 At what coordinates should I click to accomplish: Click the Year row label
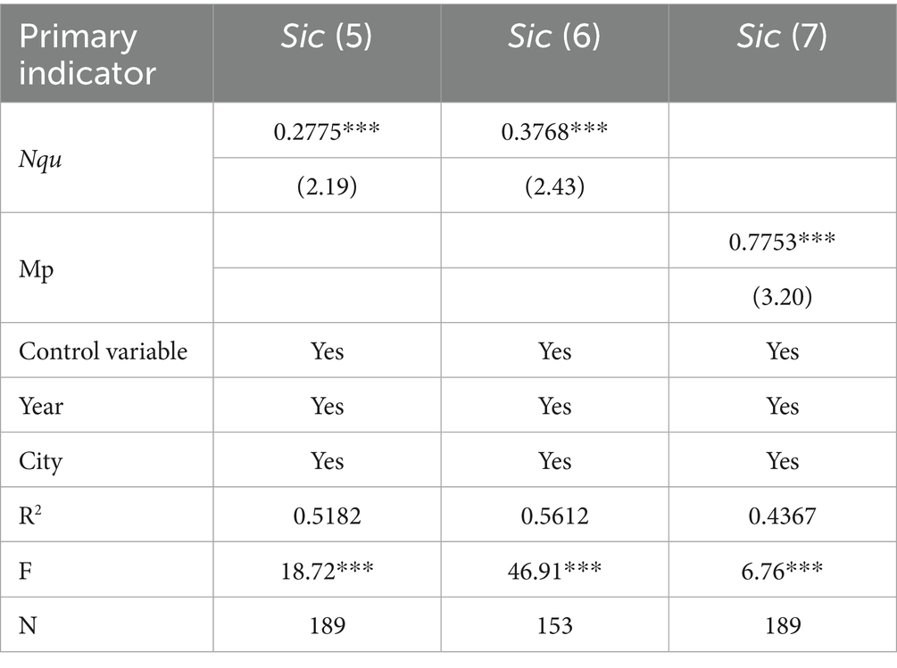[41, 407]
